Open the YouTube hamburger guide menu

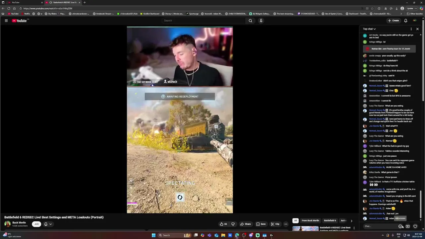coord(6,21)
